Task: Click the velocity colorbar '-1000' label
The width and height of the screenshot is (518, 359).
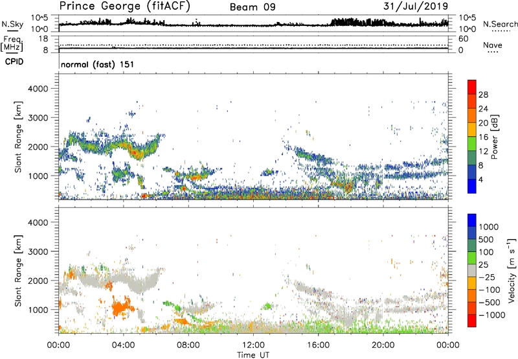Action: click(491, 315)
